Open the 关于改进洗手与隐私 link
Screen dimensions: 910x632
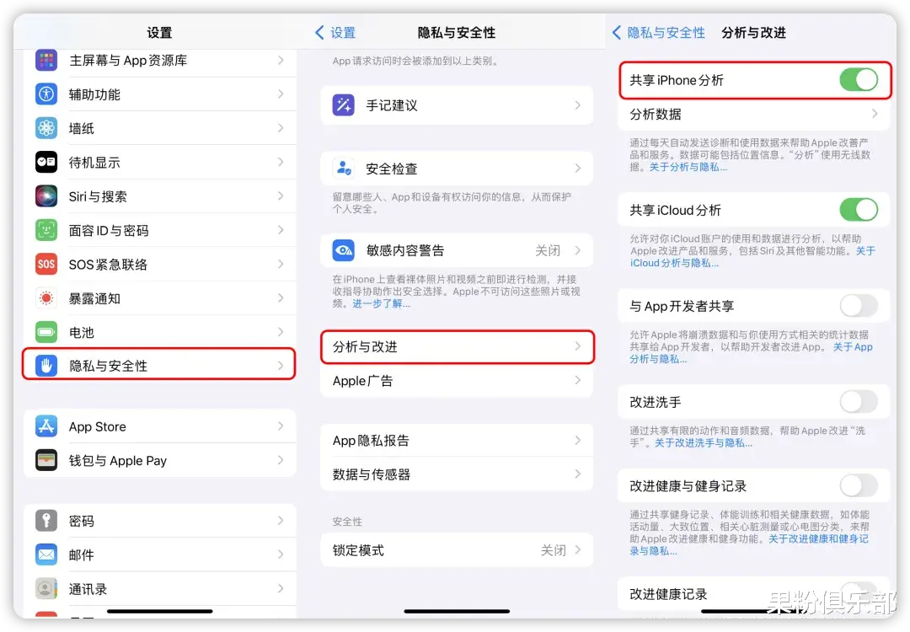coord(704,442)
